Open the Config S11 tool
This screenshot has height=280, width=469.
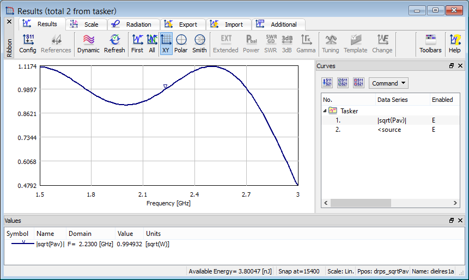[x=28, y=44]
